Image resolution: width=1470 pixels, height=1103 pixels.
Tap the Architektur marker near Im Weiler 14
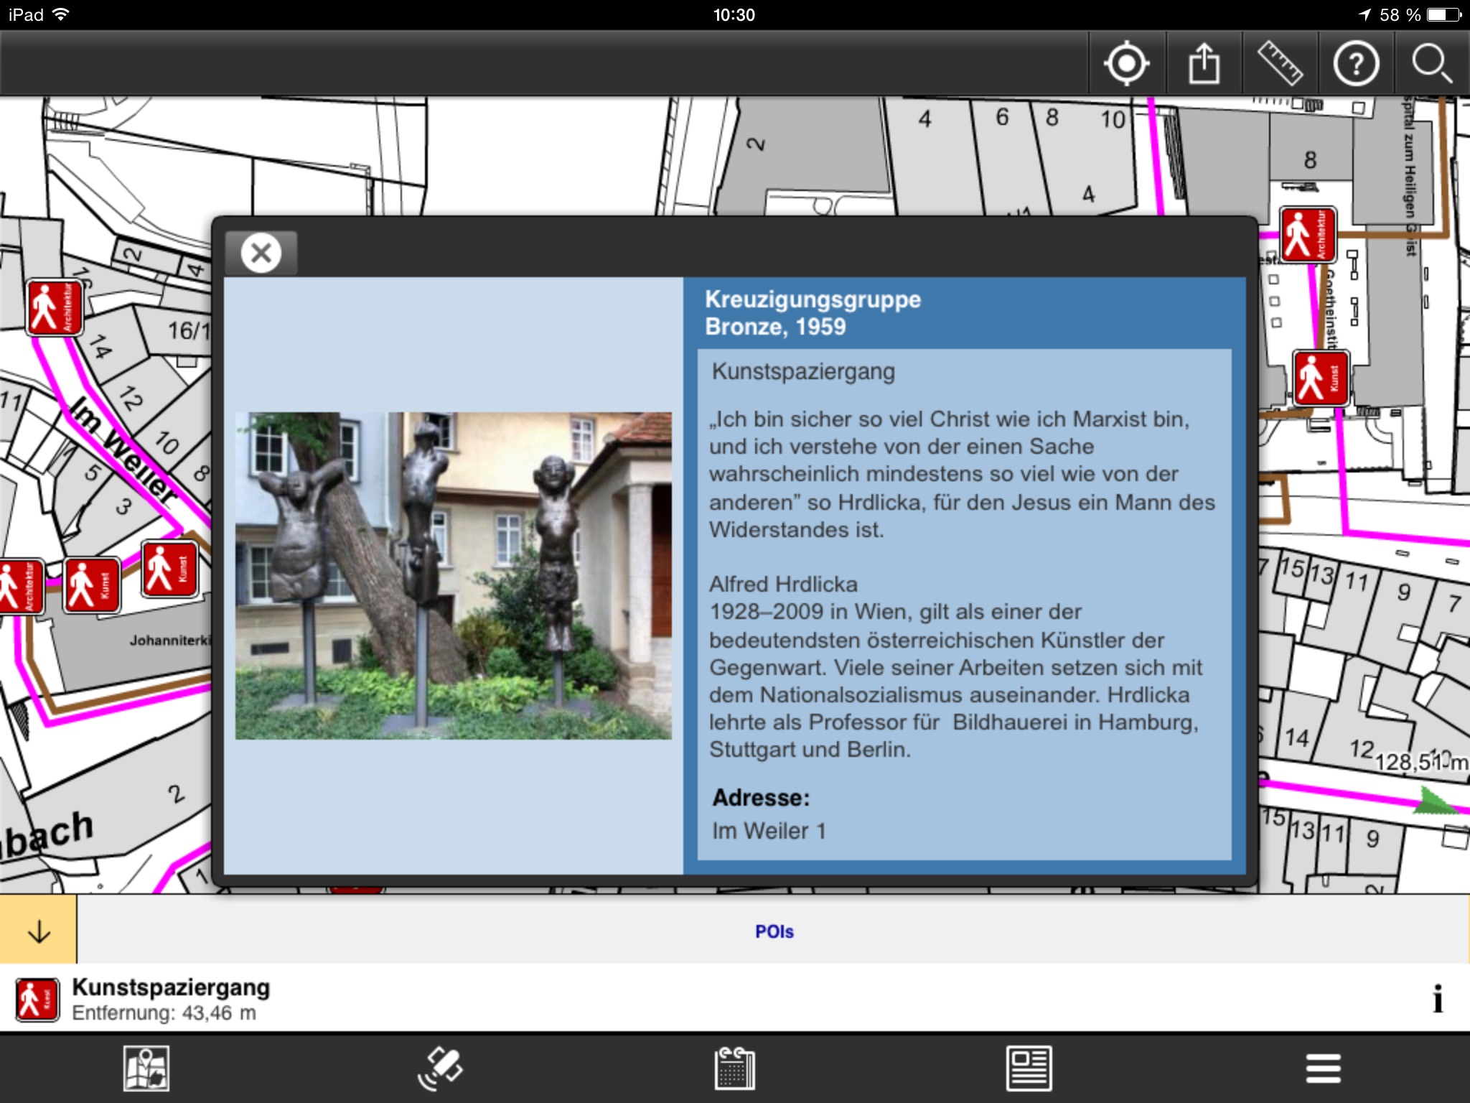[55, 308]
